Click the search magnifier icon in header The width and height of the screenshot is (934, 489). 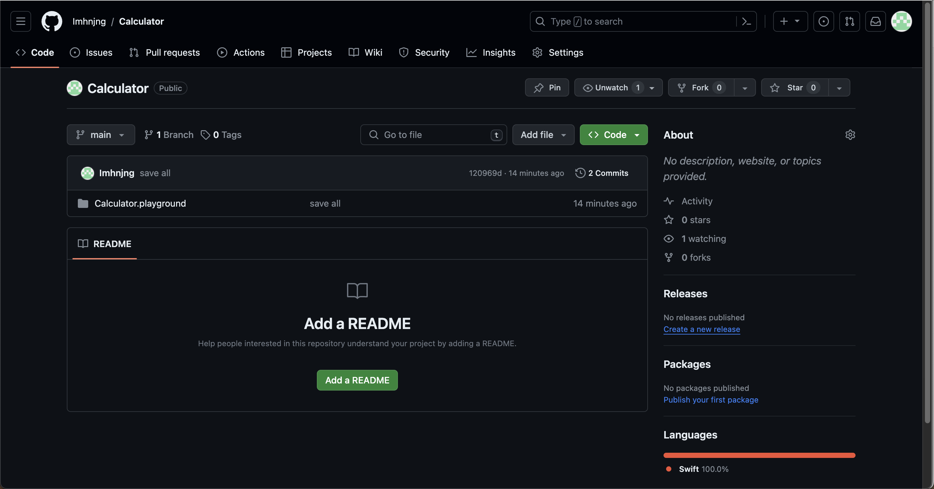540,21
